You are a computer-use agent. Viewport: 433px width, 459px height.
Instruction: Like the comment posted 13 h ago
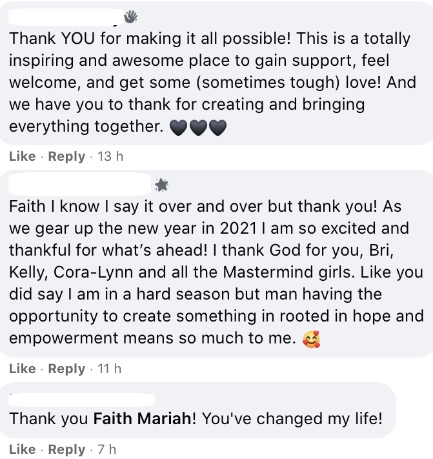(23, 156)
